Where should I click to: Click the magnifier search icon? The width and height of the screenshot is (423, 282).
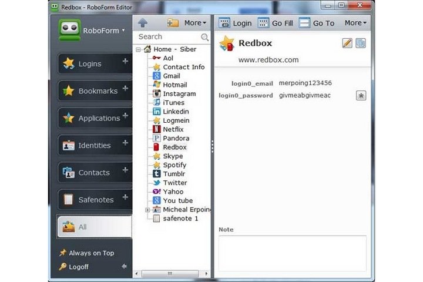[205, 37]
